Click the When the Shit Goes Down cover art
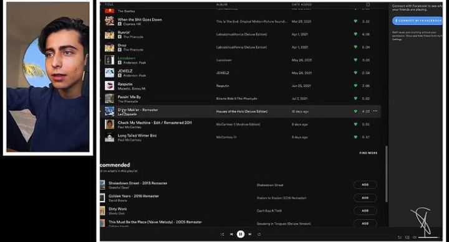 tap(109, 21)
